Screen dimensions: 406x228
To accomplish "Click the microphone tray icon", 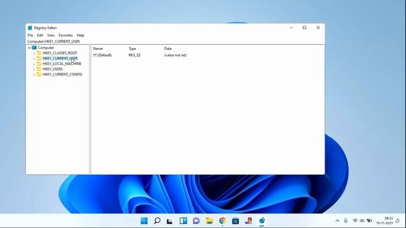I will click(x=346, y=220).
